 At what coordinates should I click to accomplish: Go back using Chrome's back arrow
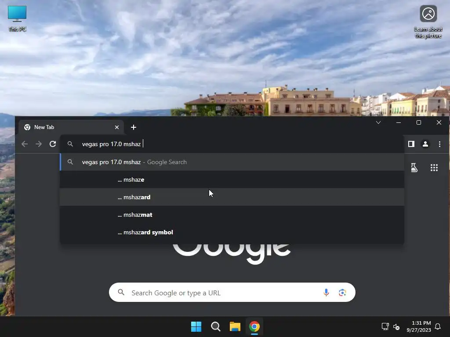pyautogui.click(x=25, y=144)
